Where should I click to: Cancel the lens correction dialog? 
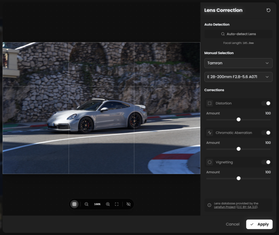pyautogui.click(x=232, y=224)
